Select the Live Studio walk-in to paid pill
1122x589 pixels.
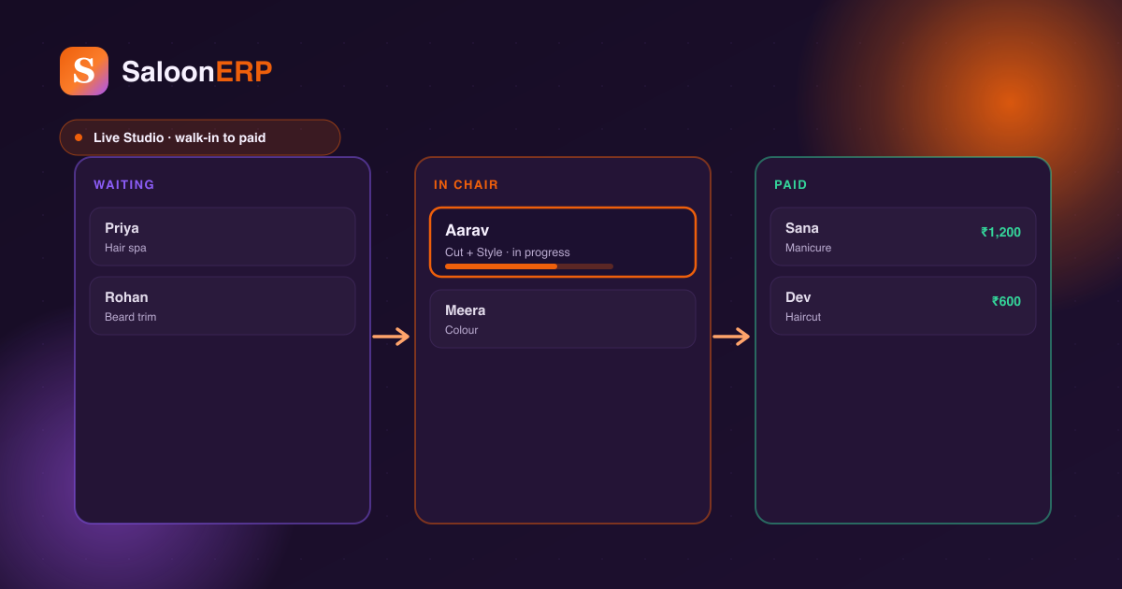click(200, 137)
